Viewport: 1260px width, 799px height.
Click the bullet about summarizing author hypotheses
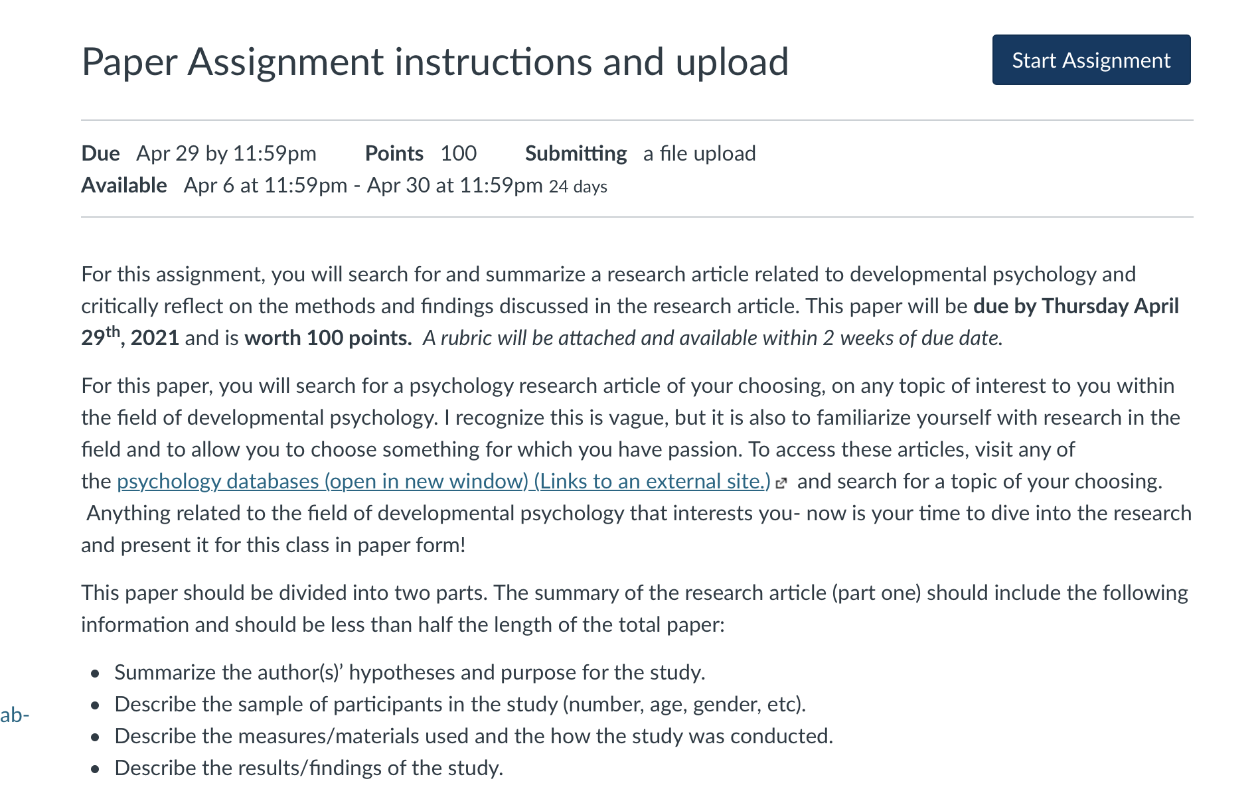point(409,672)
